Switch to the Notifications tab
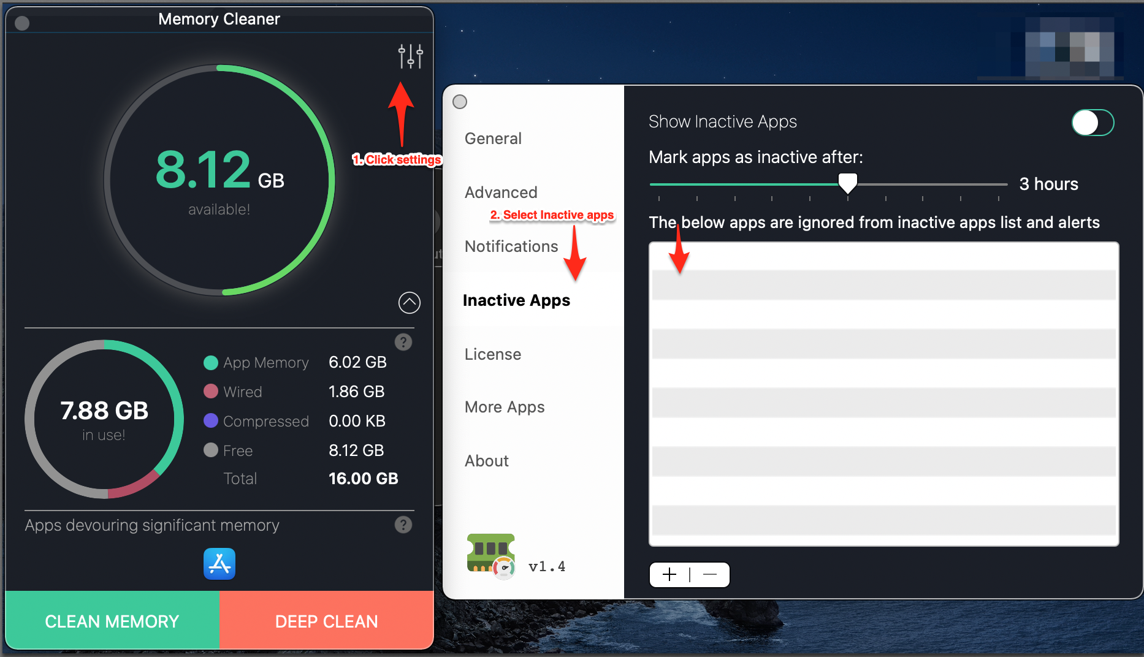The height and width of the screenshot is (657, 1144). pyautogui.click(x=511, y=246)
